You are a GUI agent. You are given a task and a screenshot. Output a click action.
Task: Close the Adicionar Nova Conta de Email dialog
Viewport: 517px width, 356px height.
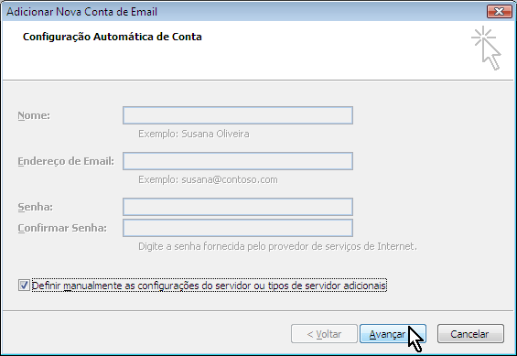click(500, 12)
